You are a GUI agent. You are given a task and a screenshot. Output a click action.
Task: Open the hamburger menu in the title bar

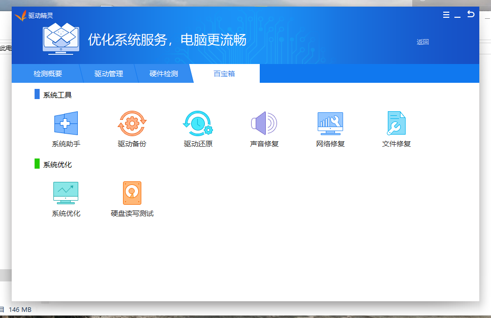[446, 14]
